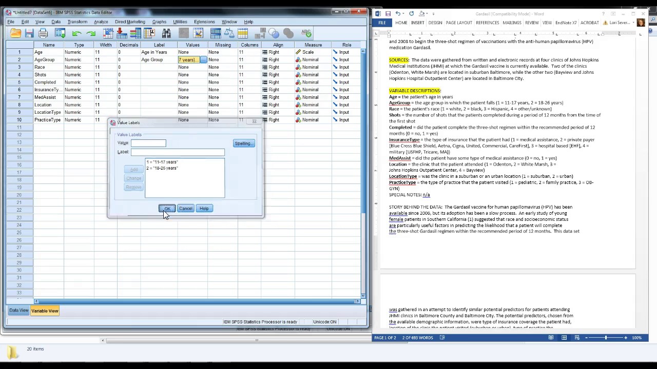657x369 pixels.
Task: Click the Redo arrow in SPSS toolbar
Action: click(x=91, y=33)
